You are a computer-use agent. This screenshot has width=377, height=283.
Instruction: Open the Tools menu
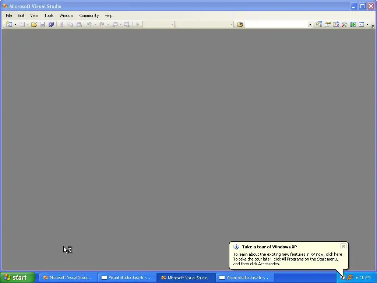[49, 15]
